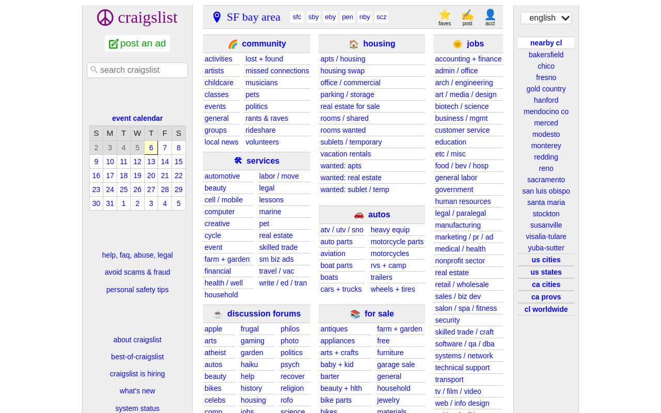Open the help, faq, abuse, legal link
The height and width of the screenshot is (413, 661).
pyautogui.click(x=137, y=255)
